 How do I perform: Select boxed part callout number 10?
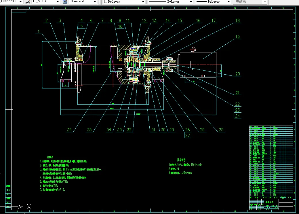(120, 26)
